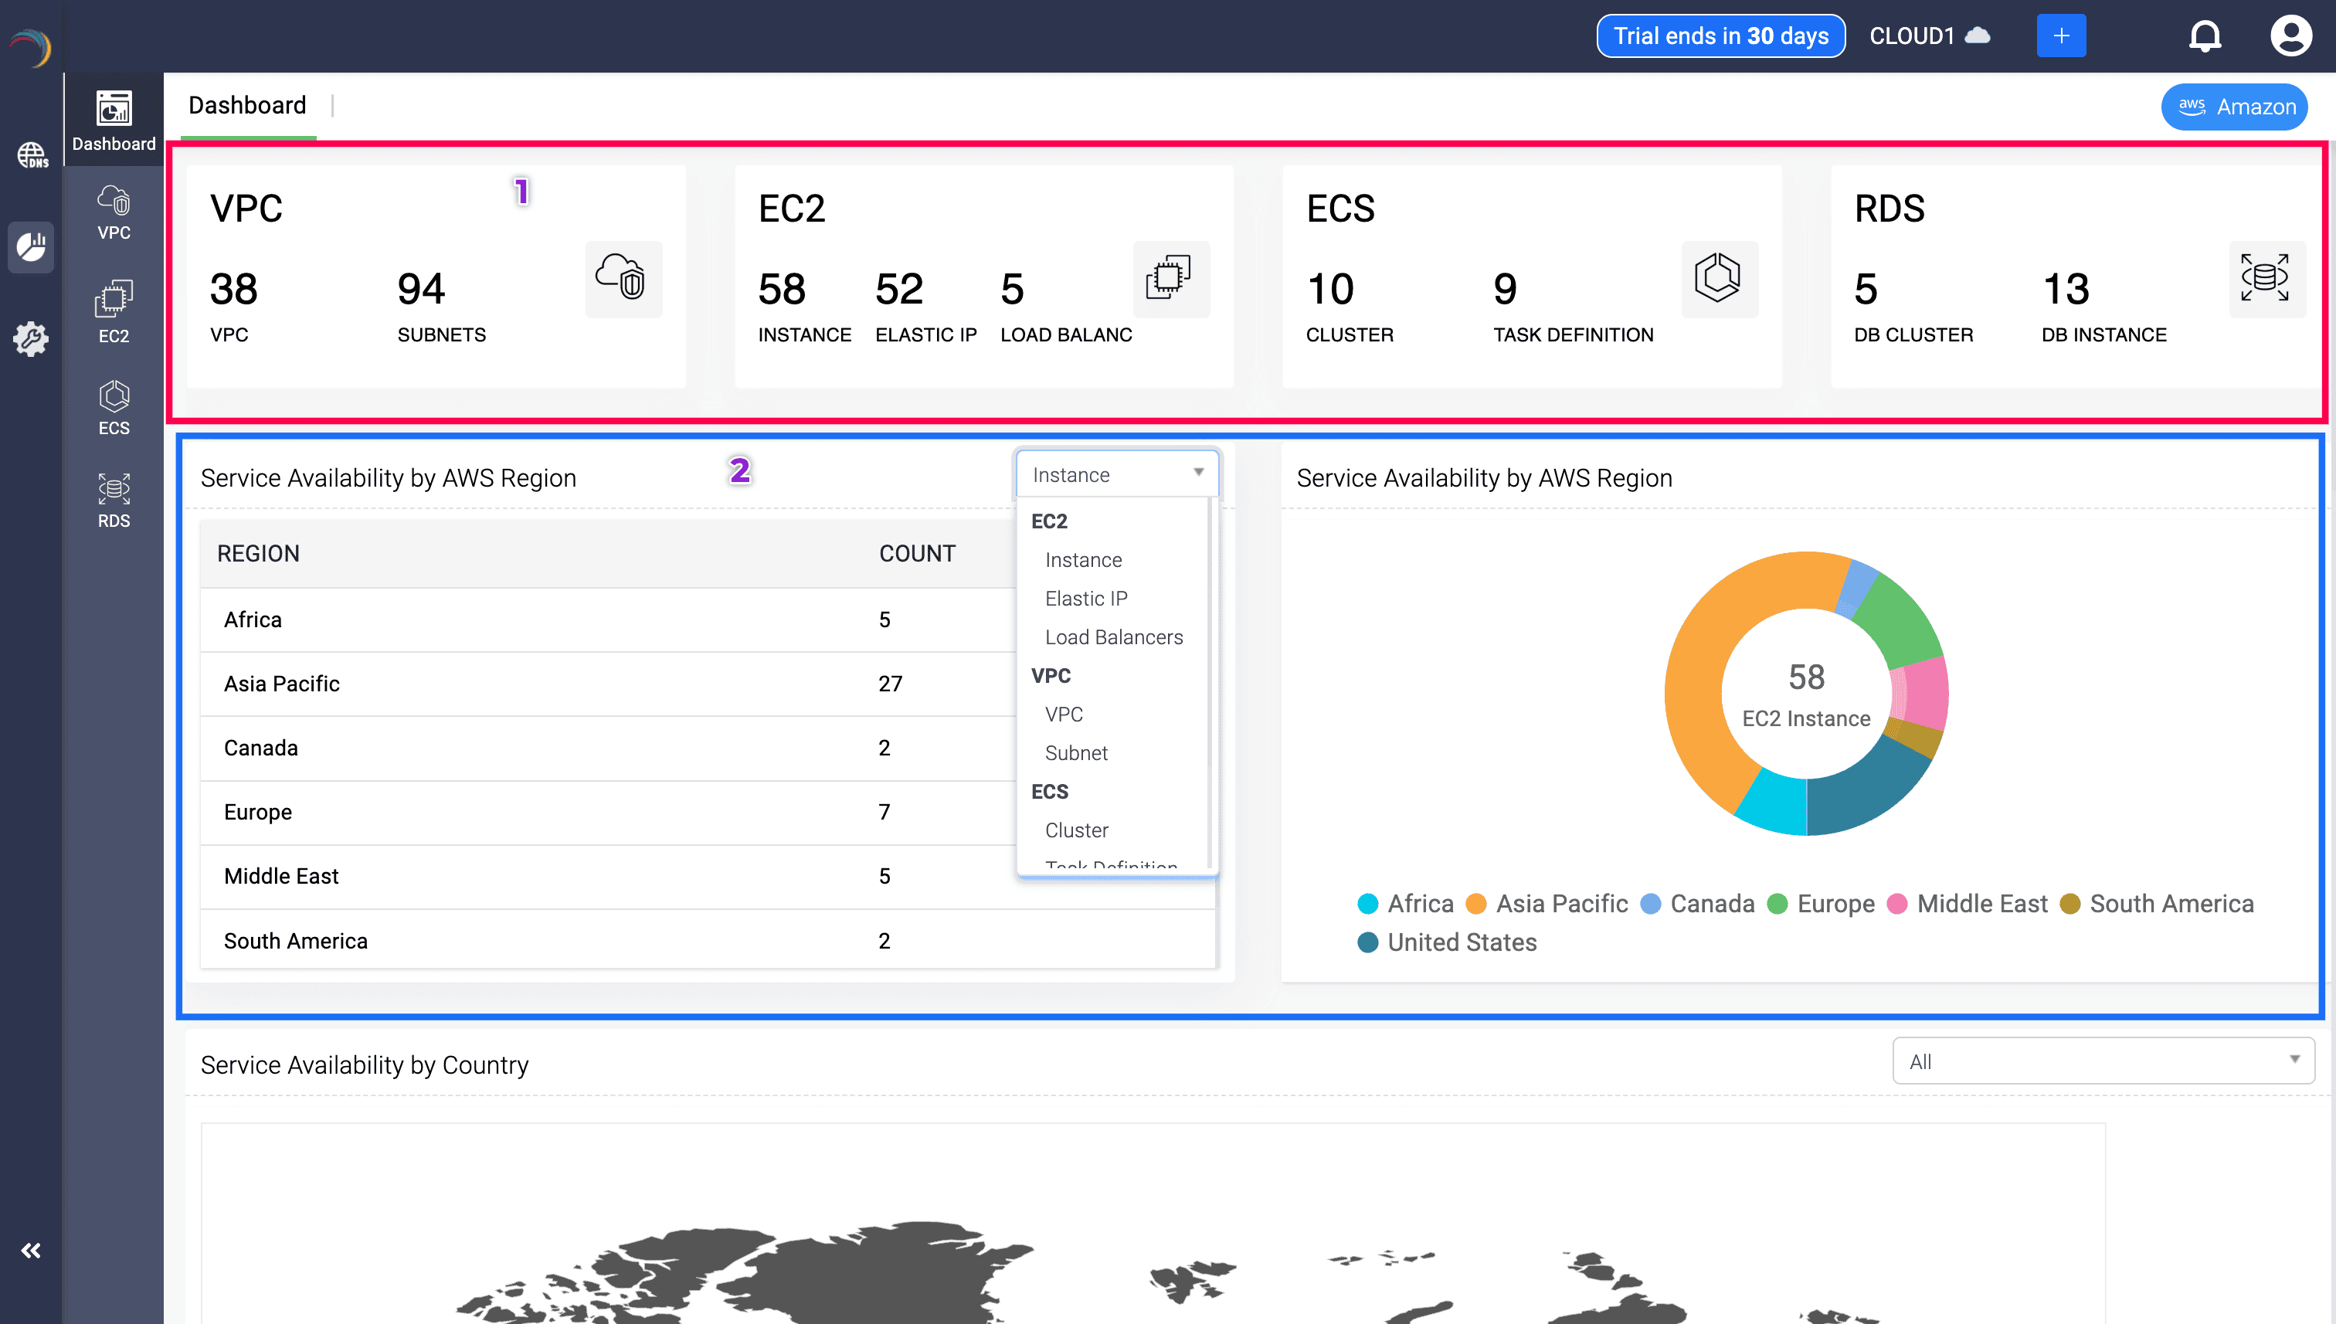Collapse the sidebar with double chevron
This screenshot has width=2336, height=1324.
(31, 1251)
